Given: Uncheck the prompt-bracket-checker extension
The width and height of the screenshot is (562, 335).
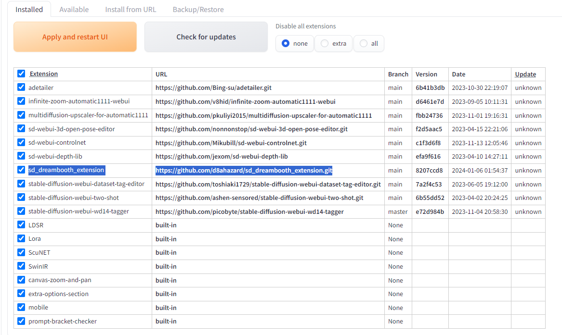Looking at the screenshot, I should point(21,321).
